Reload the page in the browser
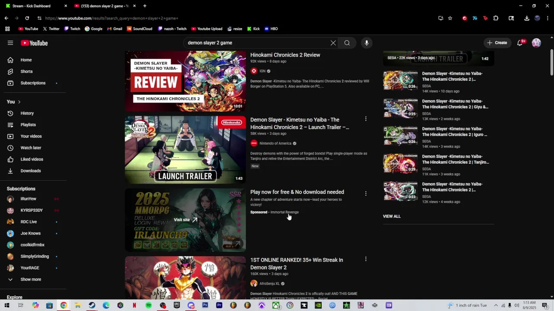Image resolution: width=554 pixels, height=311 pixels. [27, 18]
